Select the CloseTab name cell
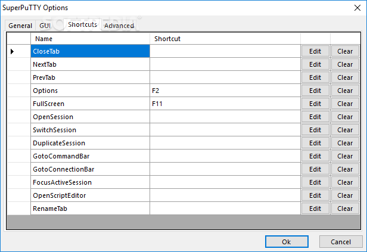The image size is (367, 252). [x=90, y=51]
